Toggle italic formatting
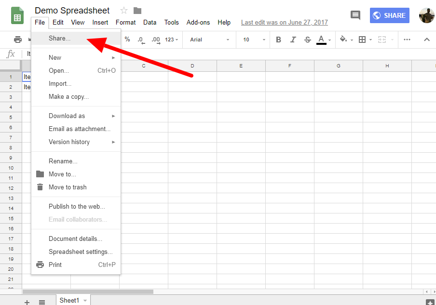The image size is (436, 305). pos(293,40)
